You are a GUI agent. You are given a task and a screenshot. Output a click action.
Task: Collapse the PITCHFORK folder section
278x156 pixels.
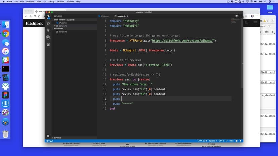coord(59,29)
